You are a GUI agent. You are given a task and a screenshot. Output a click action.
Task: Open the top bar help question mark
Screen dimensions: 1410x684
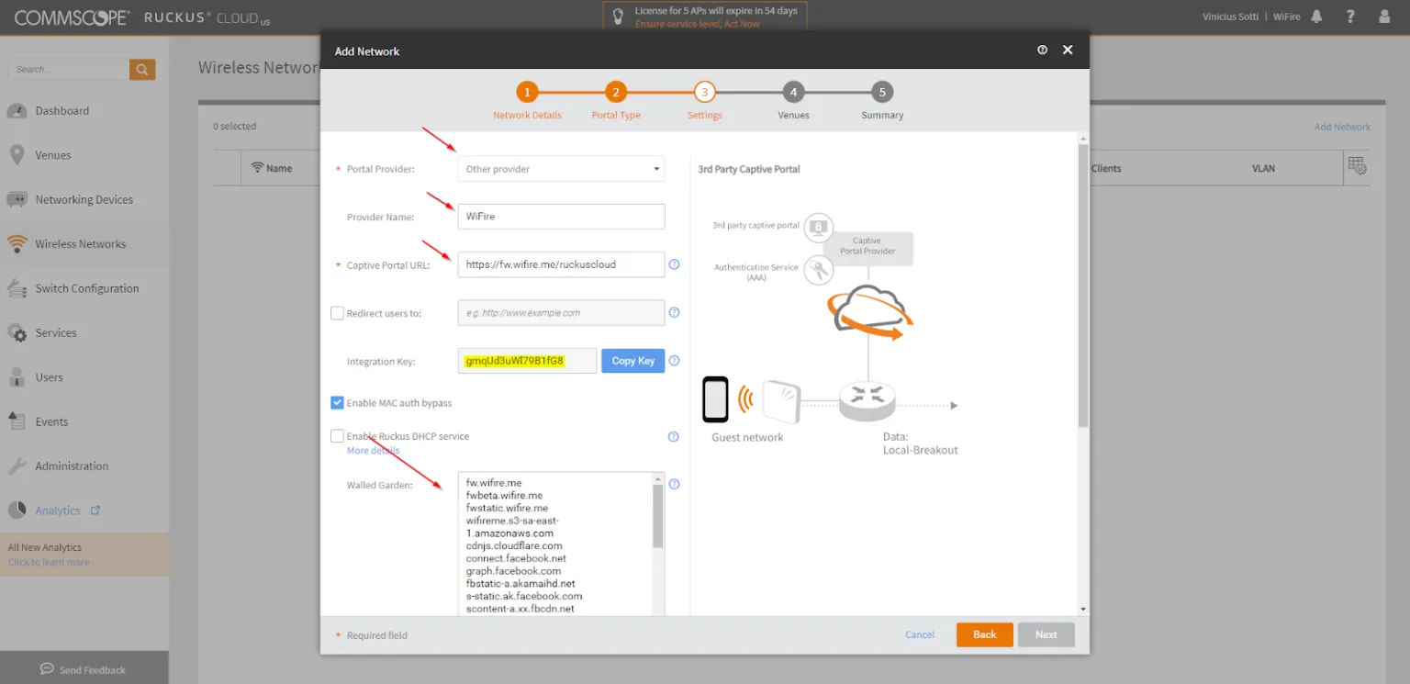(1350, 17)
